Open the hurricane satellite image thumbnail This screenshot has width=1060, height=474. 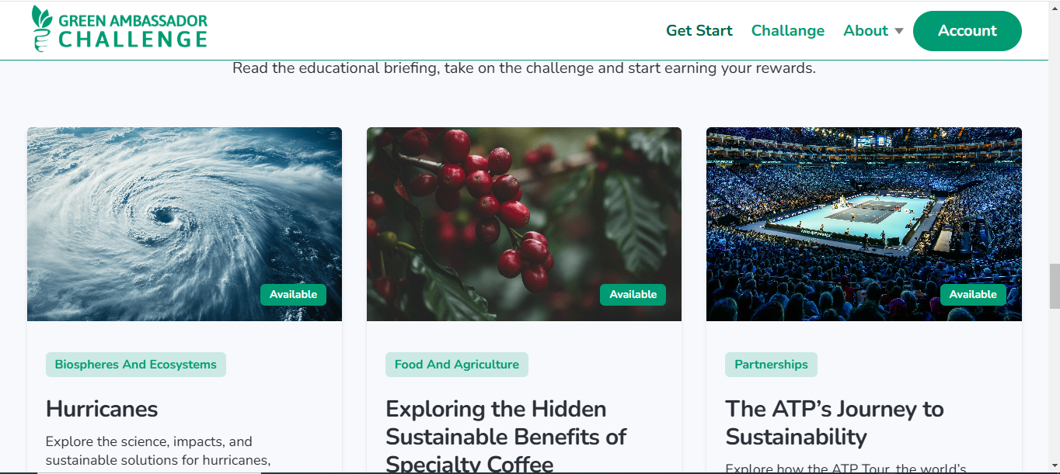click(184, 224)
